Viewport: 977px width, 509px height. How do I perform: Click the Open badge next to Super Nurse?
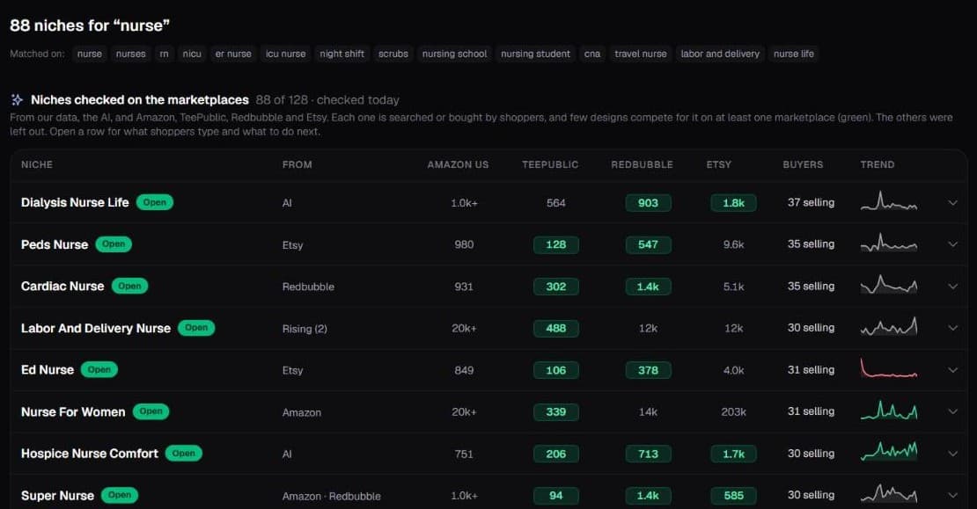(120, 495)
